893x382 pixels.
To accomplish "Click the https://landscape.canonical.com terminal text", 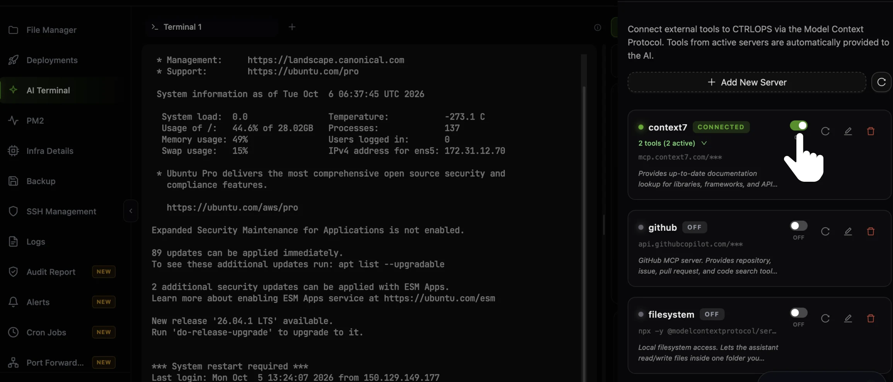I will click(x=326, y=60).
